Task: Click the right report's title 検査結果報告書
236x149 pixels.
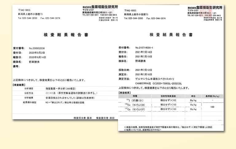Action: point(171,35)
